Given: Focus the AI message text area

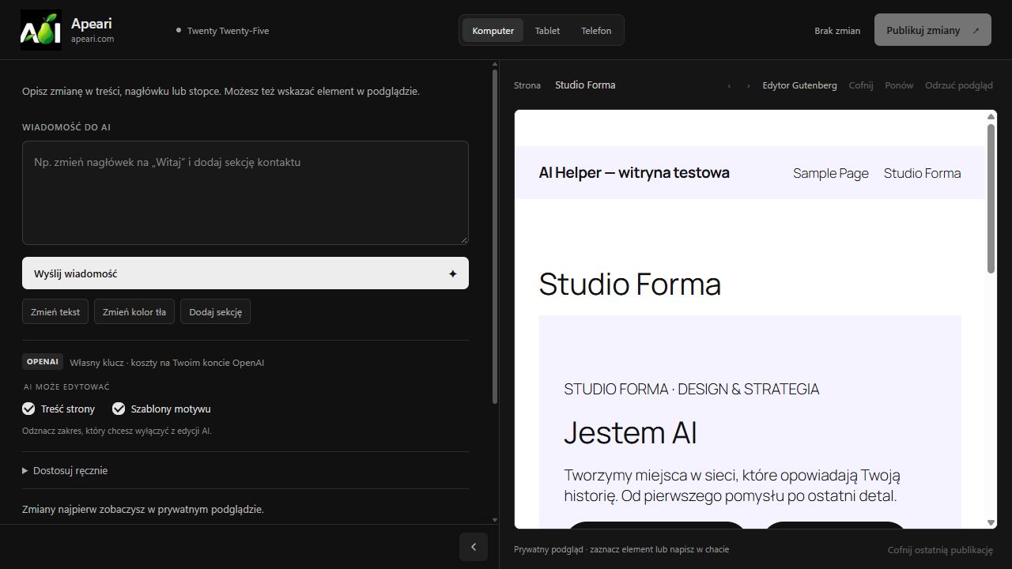Looking at the screenshot, I should click(x=245, y=193).
